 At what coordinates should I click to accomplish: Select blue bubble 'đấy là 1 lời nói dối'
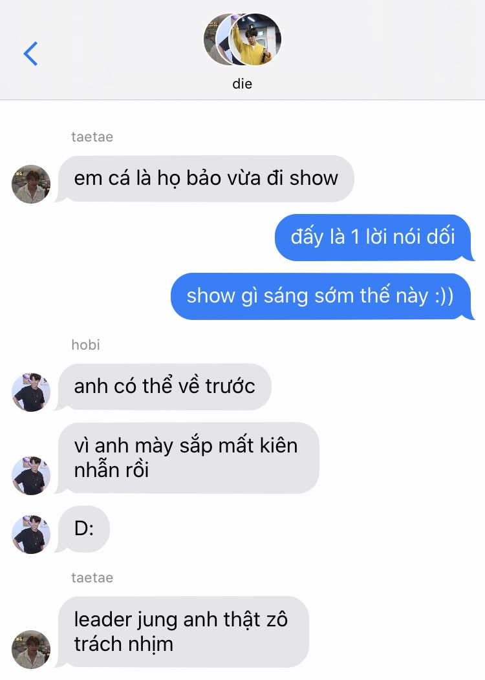372,237
